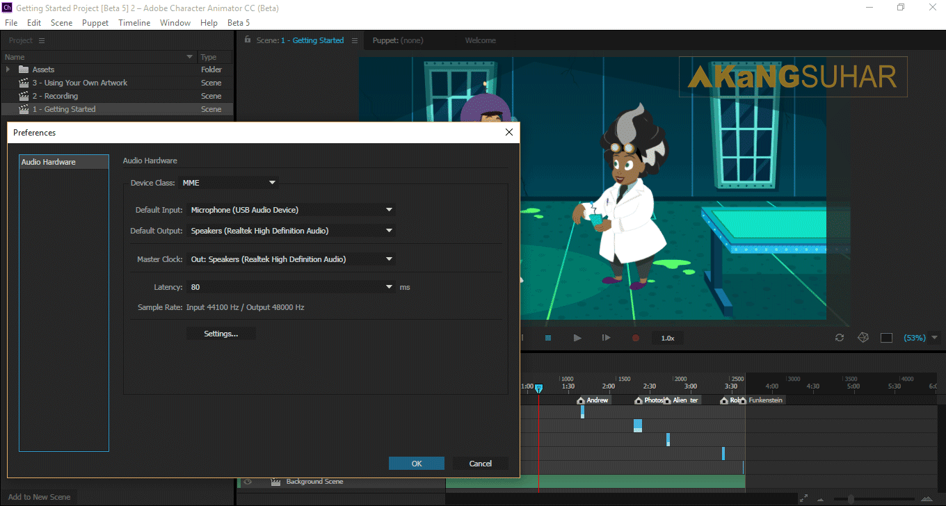Screen dimensions: 946x506
Task: Click the mesh wireframe icon in scene panel
Action: click(863, 338)
